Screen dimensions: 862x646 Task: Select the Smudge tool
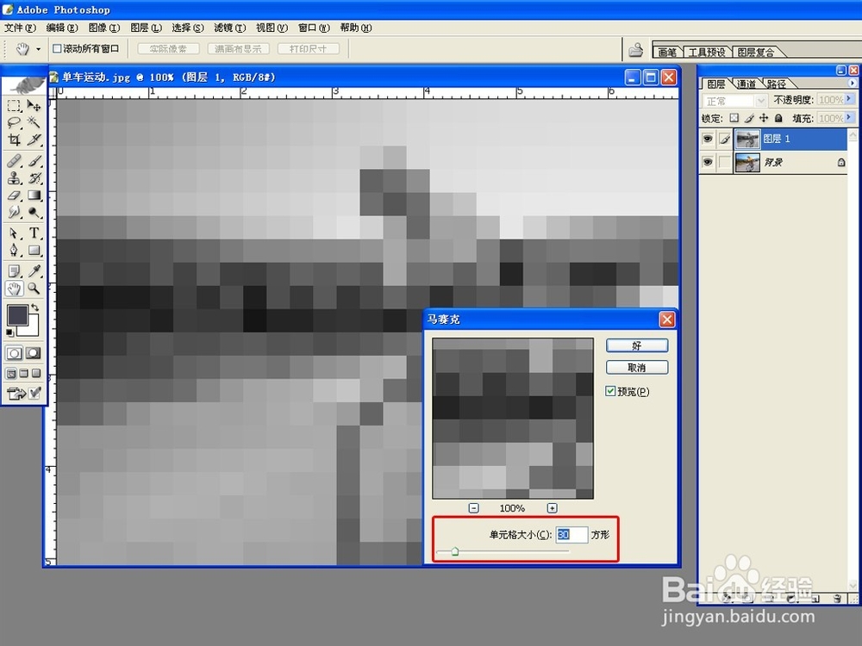click(15, 212)
